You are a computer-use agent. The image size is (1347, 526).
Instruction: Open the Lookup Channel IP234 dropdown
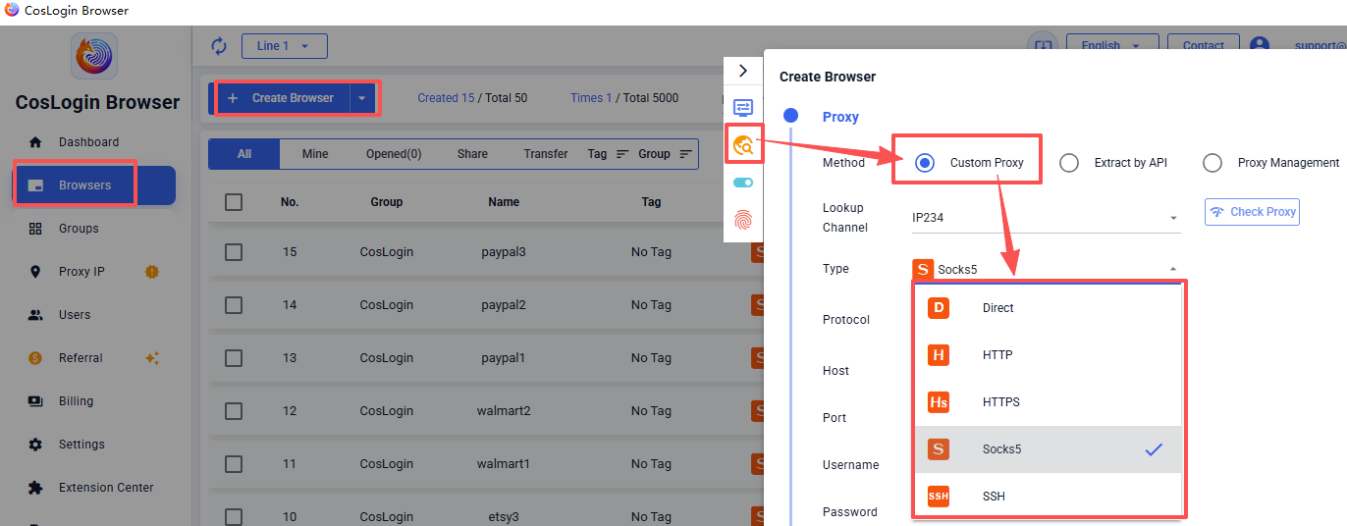pos(1046,218)
